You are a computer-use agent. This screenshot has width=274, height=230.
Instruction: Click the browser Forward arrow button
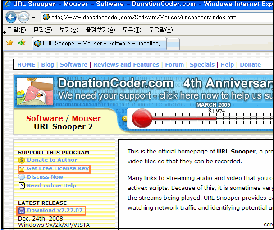[23, 17]
